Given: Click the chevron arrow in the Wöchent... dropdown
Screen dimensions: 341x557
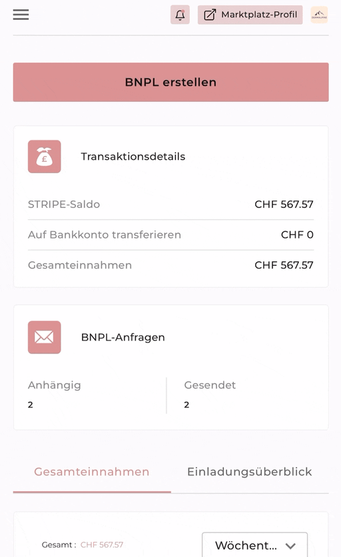Looking at the screenshot, I should pyautogui.click(x=290, y=546).
